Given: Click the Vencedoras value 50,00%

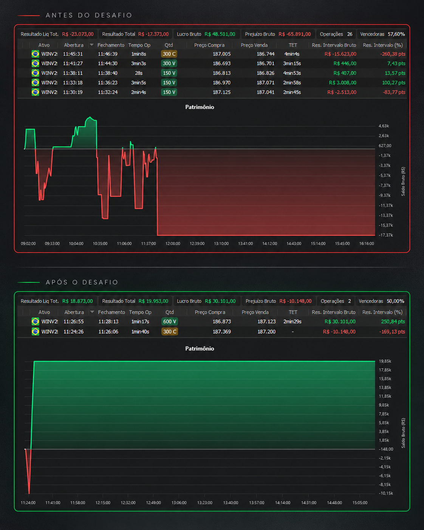Looking at the screenshot, I should (396, 301).
